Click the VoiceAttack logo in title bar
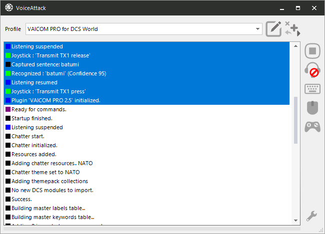325x234 pixels. (9, 8)
